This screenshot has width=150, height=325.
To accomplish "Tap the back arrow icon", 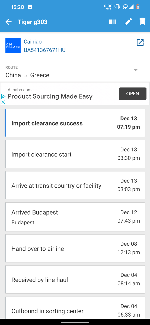I will [x=9, y=22].
